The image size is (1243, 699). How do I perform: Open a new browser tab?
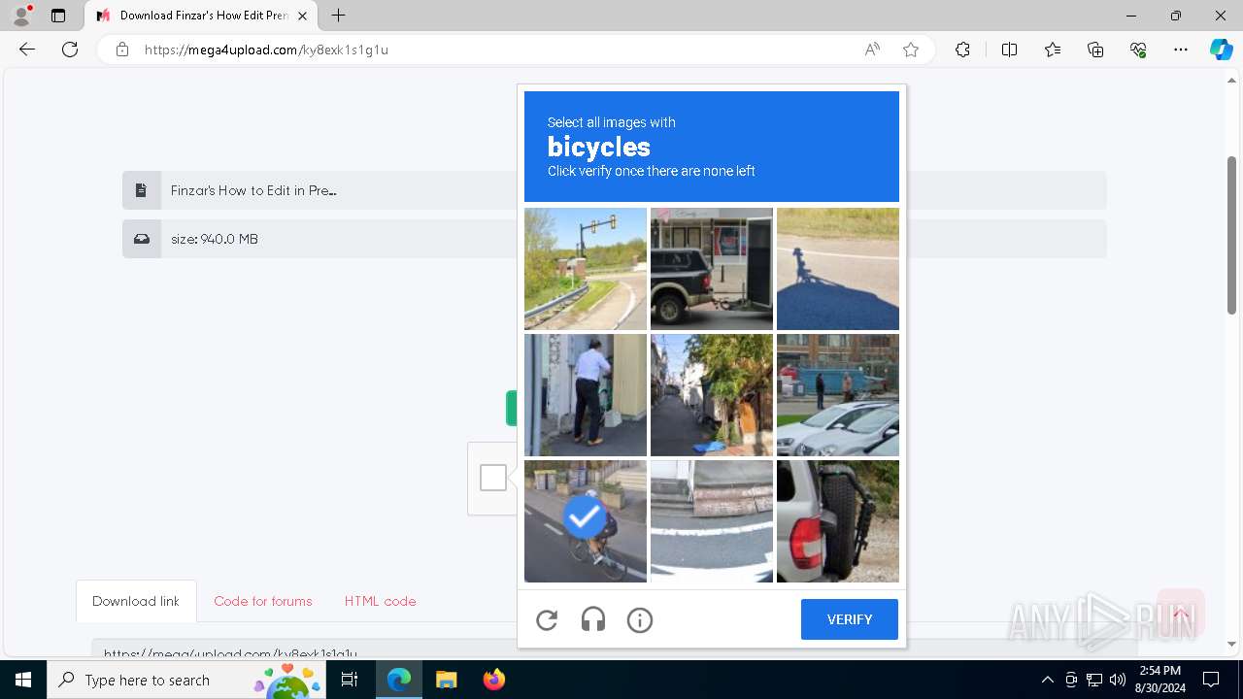pyautogui.click(x=338, y=16)
